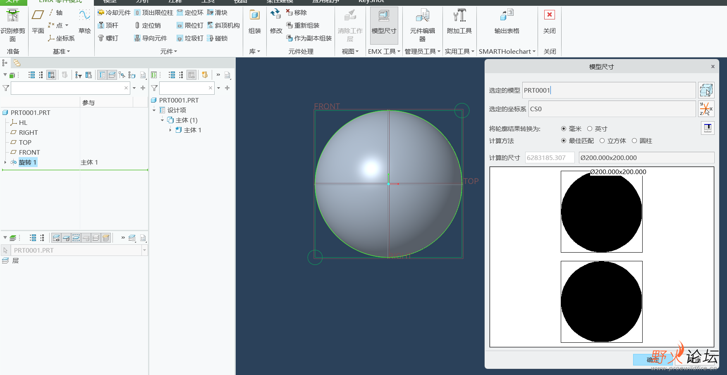727x375 pixels.
Task: Click the 参与 column header
Action: point(88,103)
